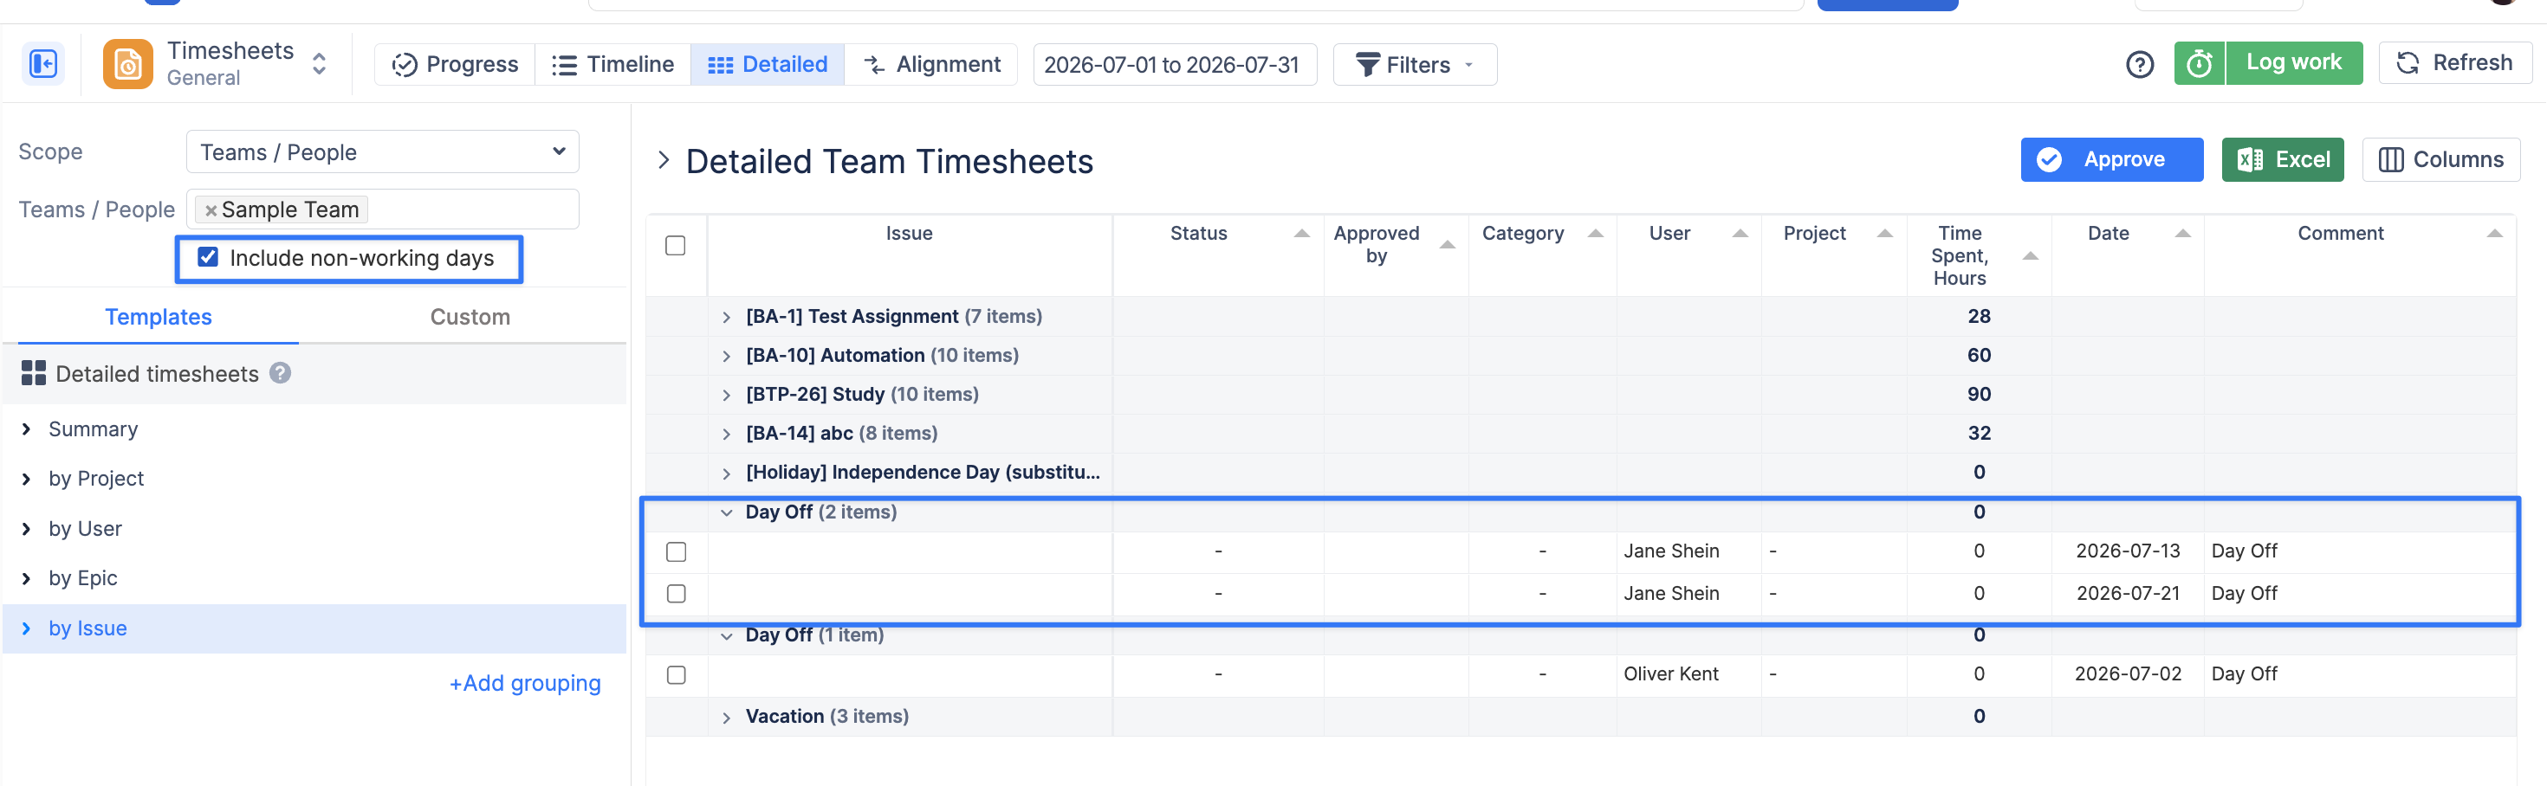Collapse Day Off (2 items) group
Image resolution: width=2547 pixels, height=786 pixels.
point(727,512)
